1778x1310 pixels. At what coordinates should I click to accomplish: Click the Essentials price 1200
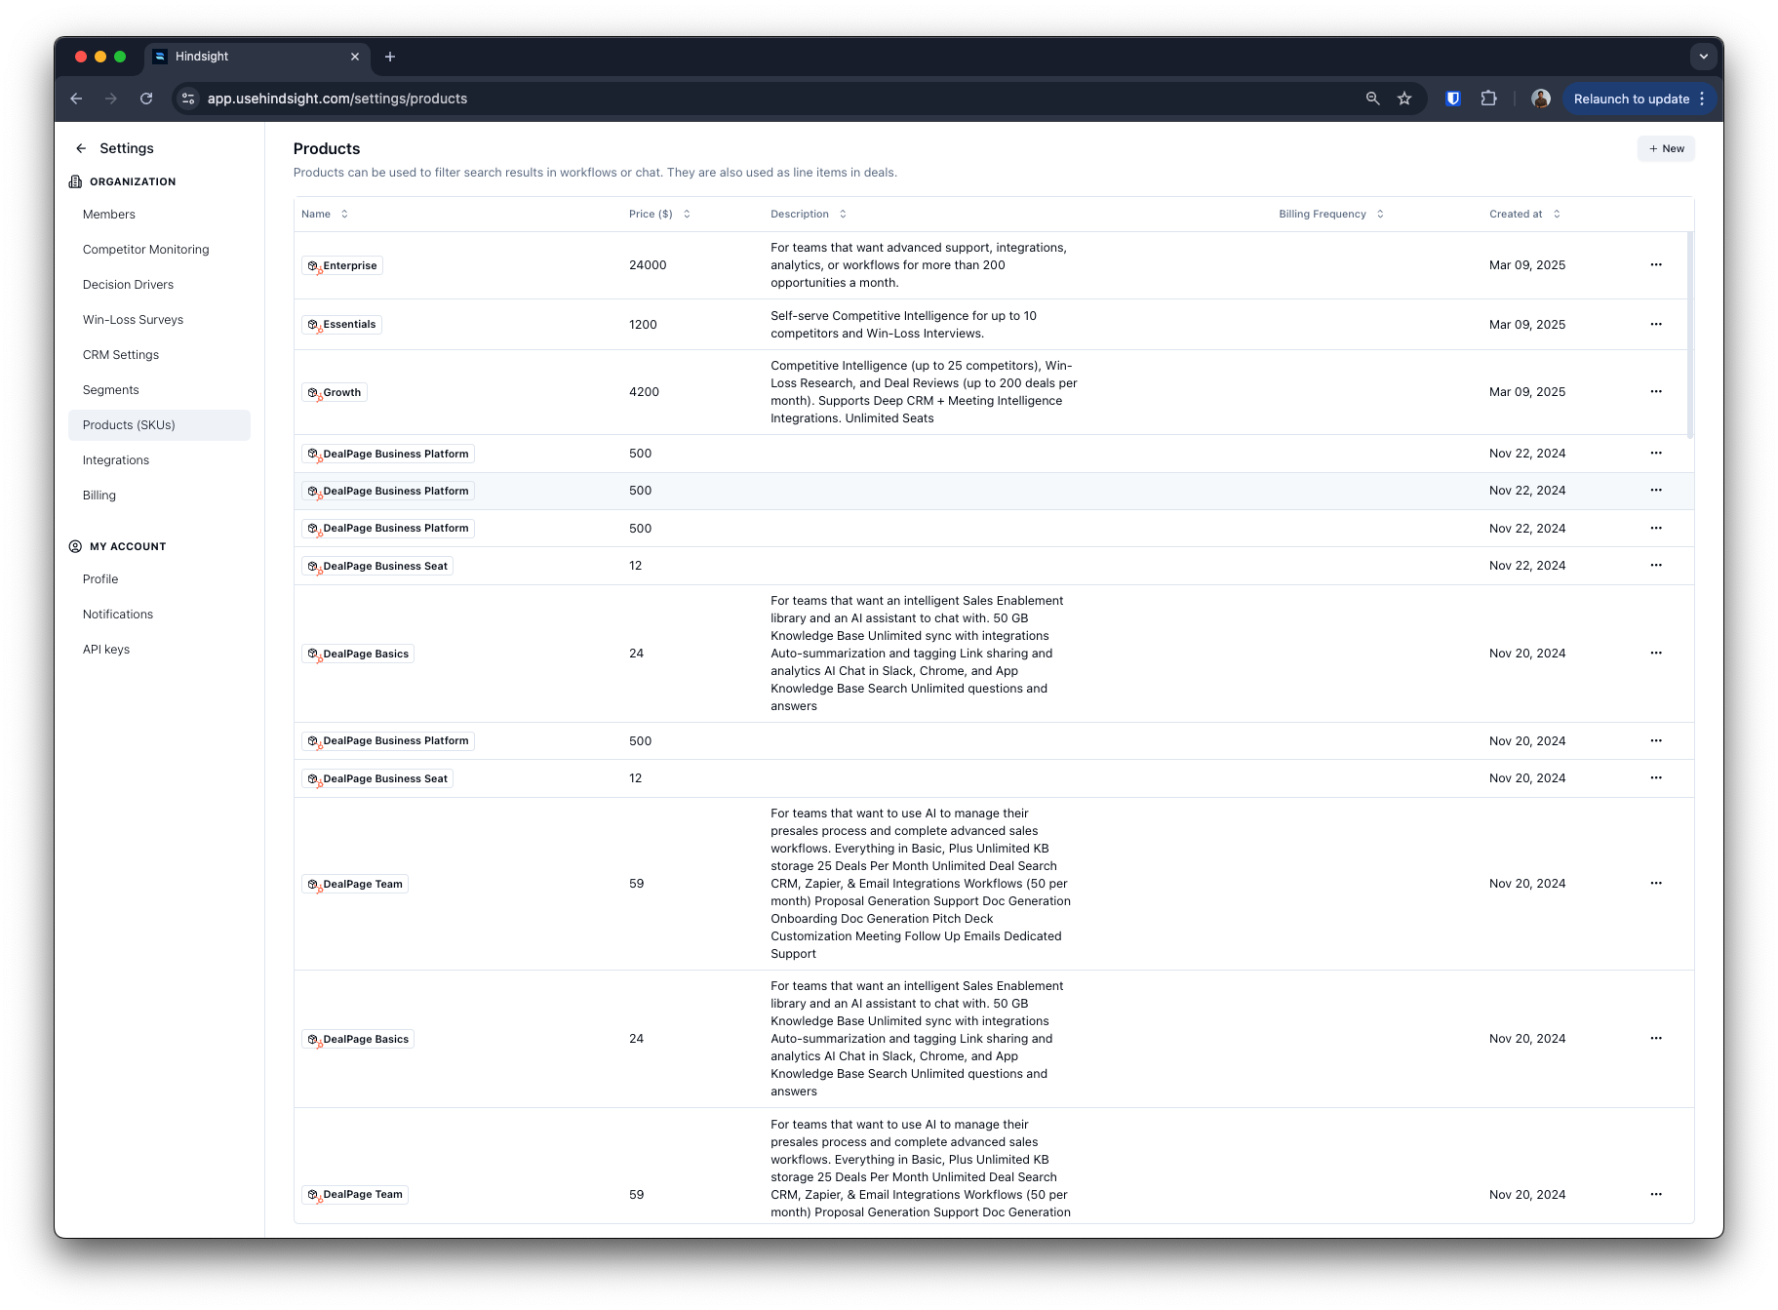[643, 325]
